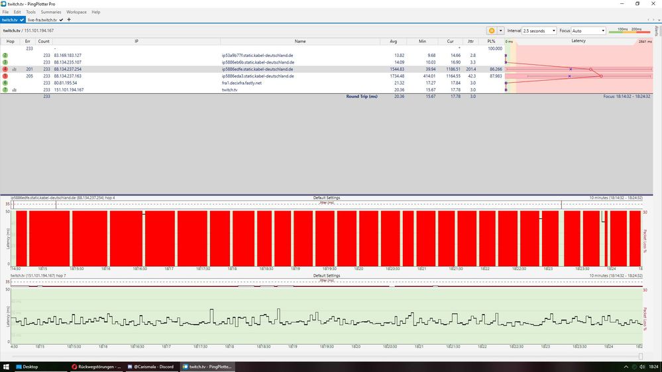Click the green hop 2 number badge
The width and height of the screenshot is (662, 372).
tap(5, 56)
